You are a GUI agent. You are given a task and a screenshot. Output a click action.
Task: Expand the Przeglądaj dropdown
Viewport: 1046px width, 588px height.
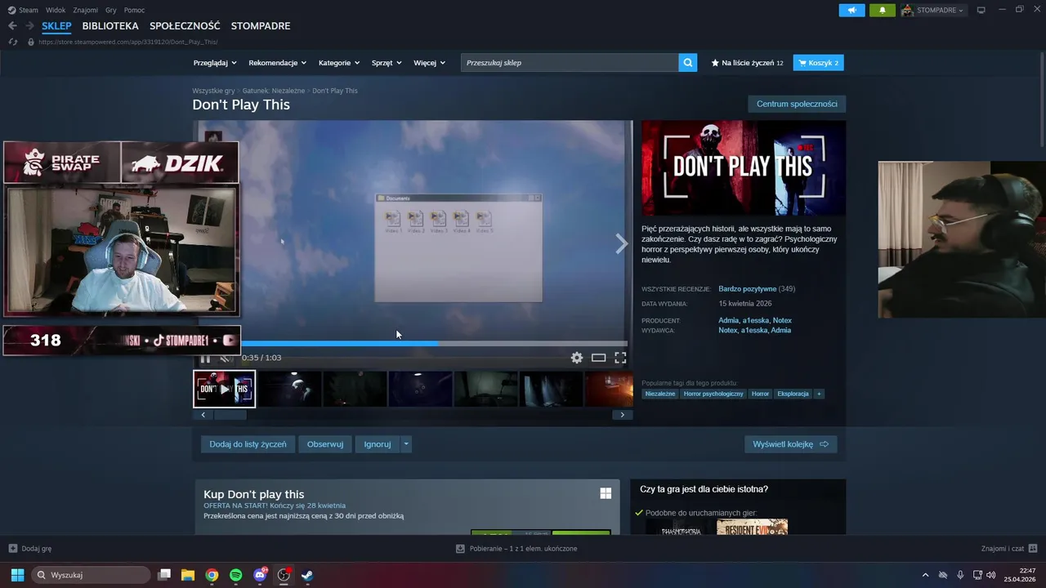tap(215, 63)
